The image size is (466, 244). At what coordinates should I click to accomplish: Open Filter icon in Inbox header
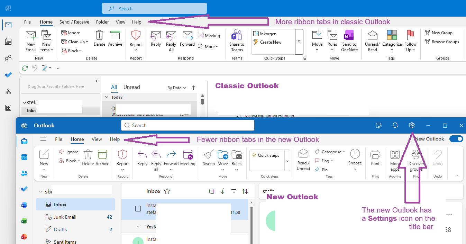234,191
